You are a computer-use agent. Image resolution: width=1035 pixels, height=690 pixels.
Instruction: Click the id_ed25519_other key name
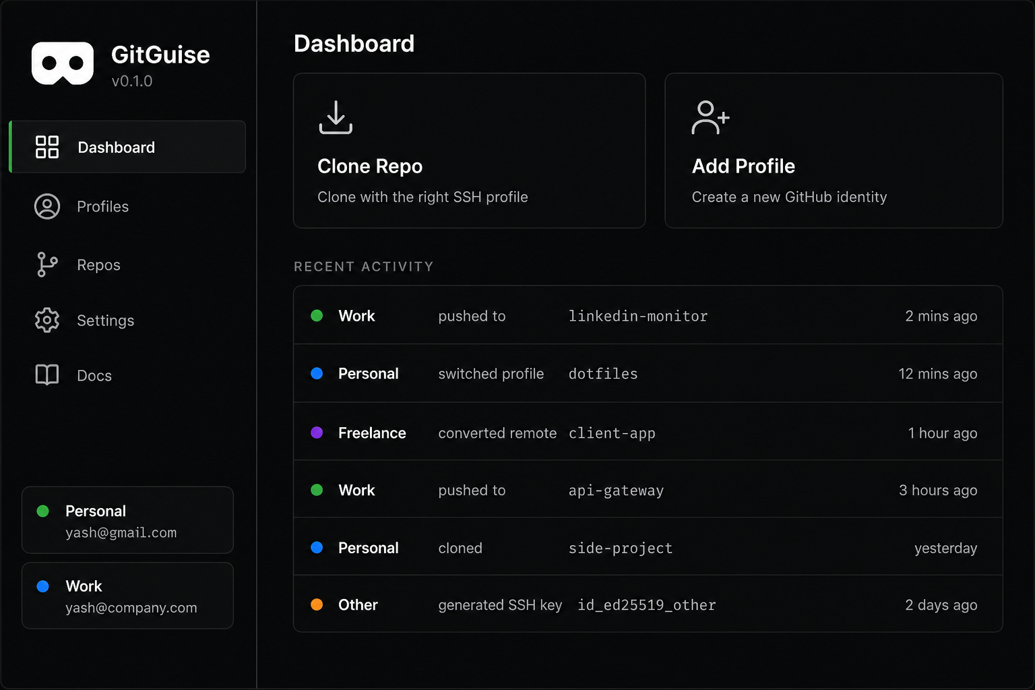tap(647, 605)
